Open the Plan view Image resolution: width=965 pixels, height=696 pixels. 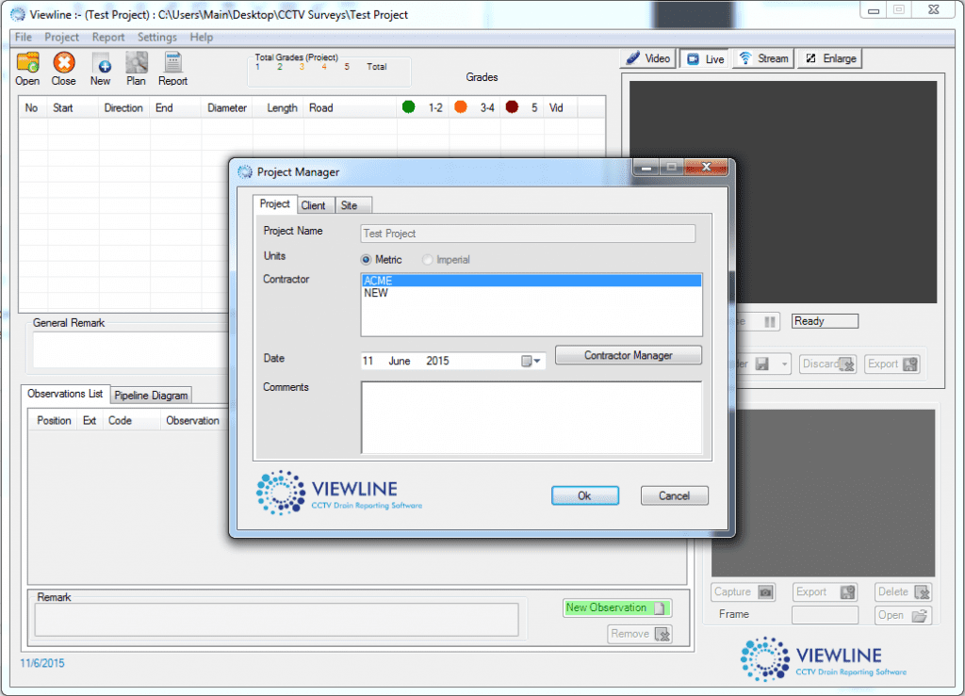136,66
